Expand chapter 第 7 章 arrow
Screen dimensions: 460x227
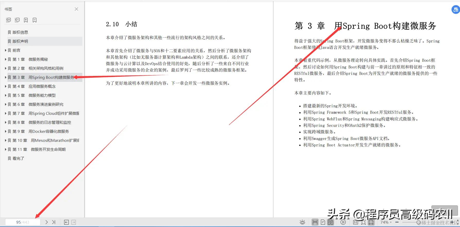click(6, 113)
